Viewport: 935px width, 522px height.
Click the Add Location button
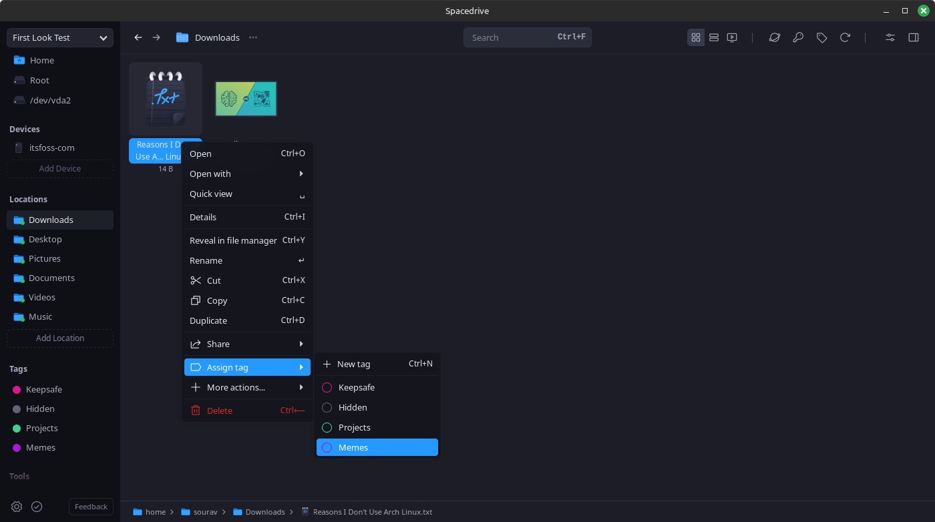pyautogui.click(x=59, y=338)
